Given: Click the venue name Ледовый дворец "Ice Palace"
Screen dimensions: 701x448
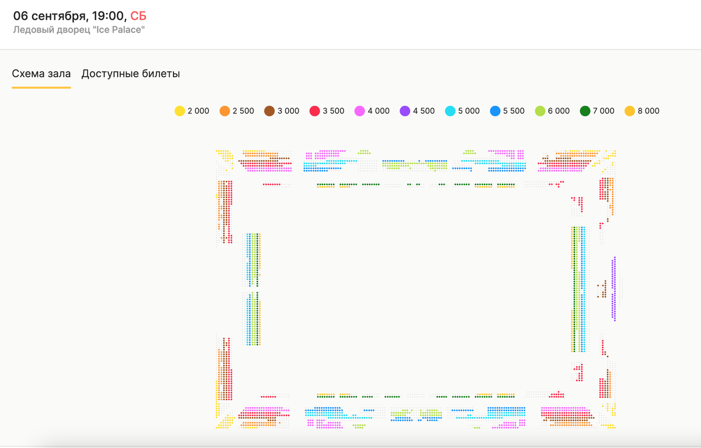Looking at the screenshot, I should pyautogui.click(x=79, y=29).
